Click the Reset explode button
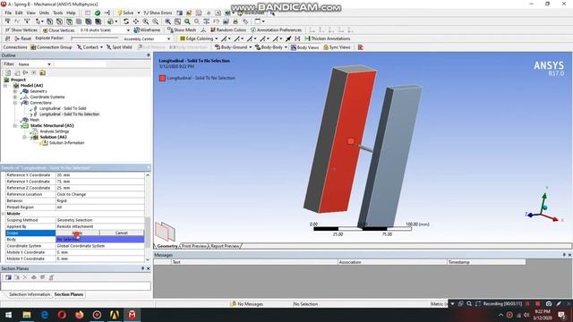Screen dimensions: 573x322 (x=22, y=38)
